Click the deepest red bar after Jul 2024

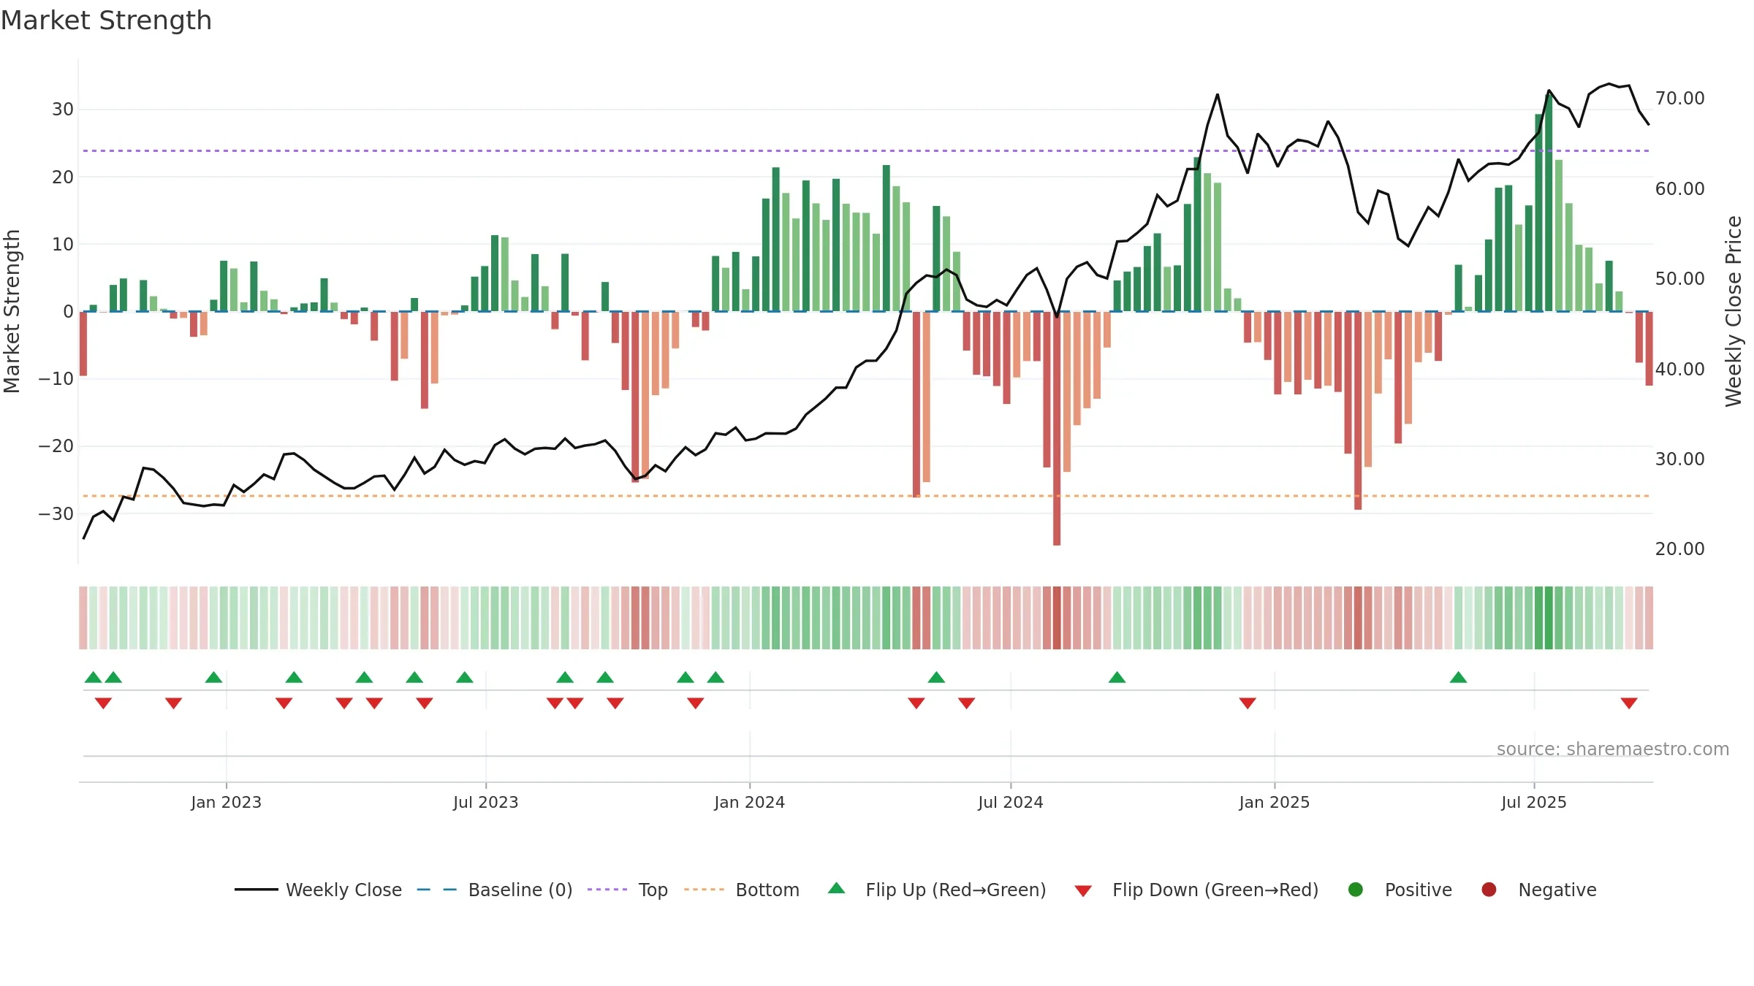(x=1057, y=428)
